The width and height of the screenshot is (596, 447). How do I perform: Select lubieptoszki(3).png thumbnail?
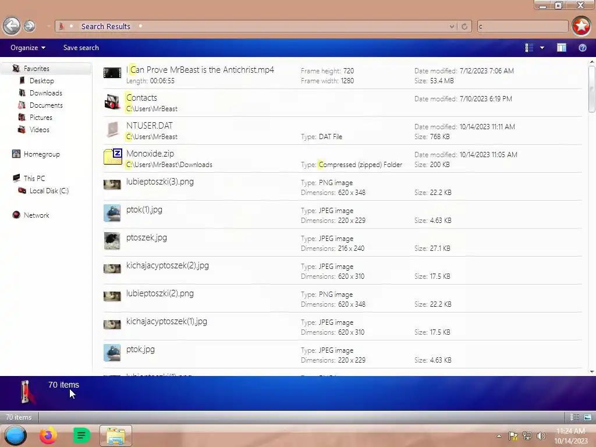112,185
